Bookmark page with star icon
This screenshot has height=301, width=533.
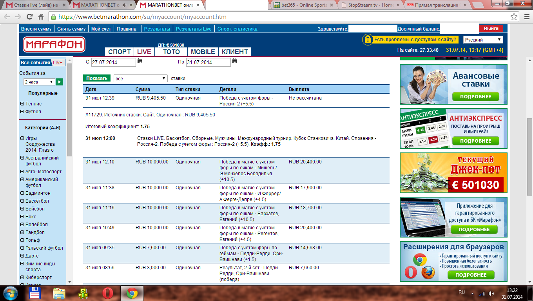[x=514, y=17]
